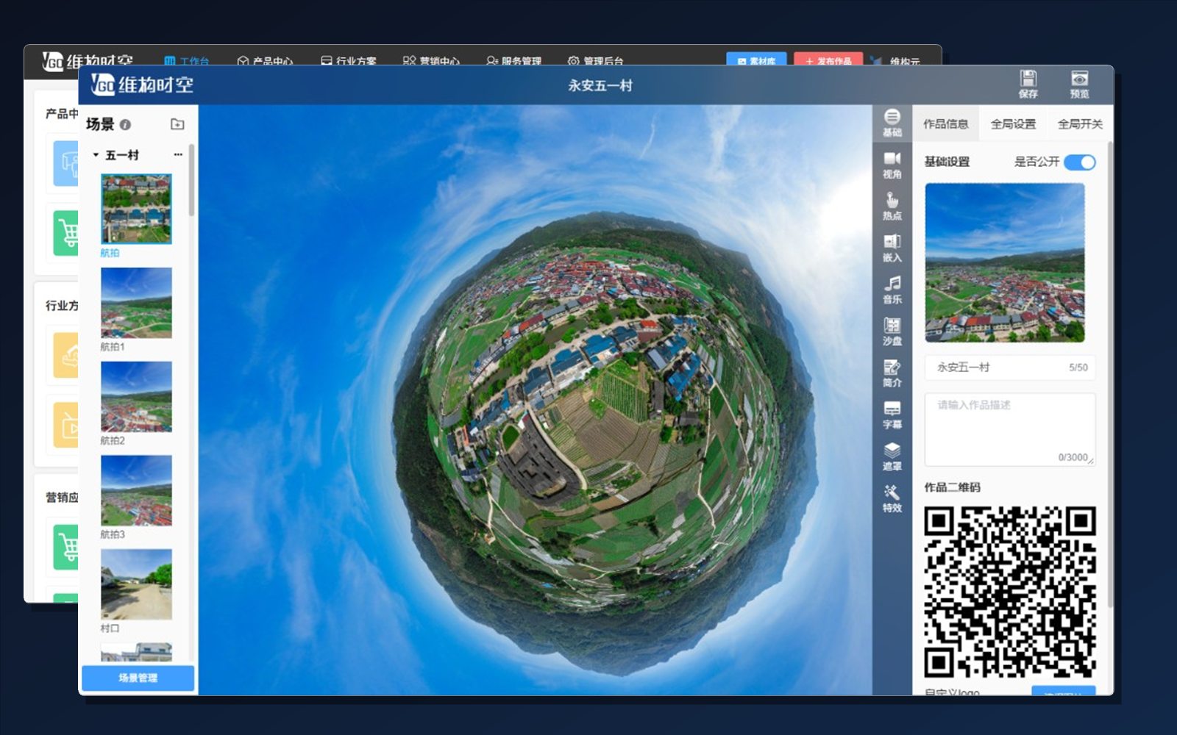1177x735 pixels.
Task: Select the 音乐 music tool
Action: [x=892, y=290]
